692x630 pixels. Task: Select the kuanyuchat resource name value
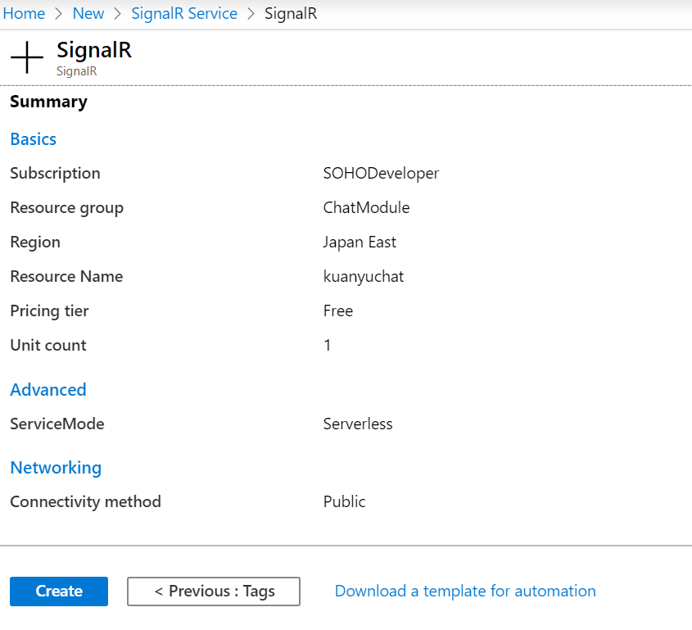tap(364, 277)
